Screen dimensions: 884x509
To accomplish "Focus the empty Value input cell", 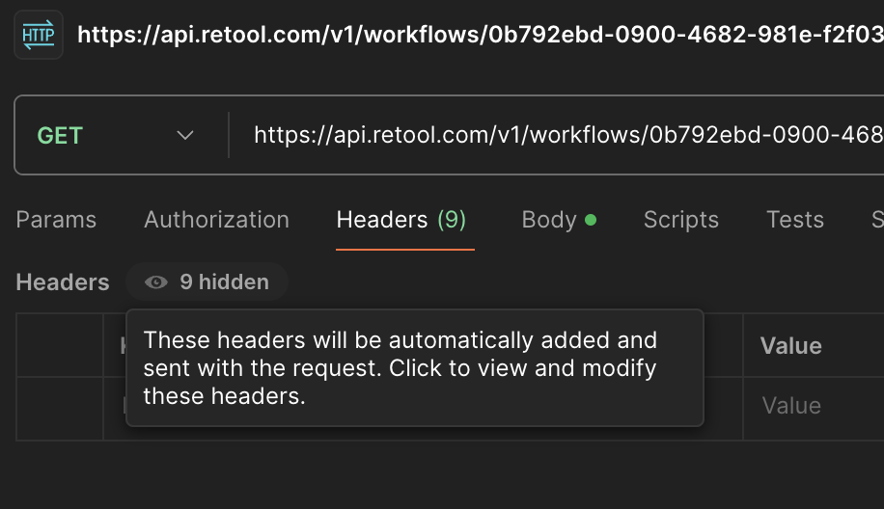I will [x=814, y=407].
